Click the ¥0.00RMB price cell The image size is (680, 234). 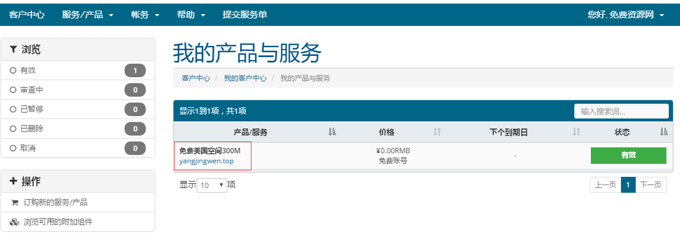point(393,151)
